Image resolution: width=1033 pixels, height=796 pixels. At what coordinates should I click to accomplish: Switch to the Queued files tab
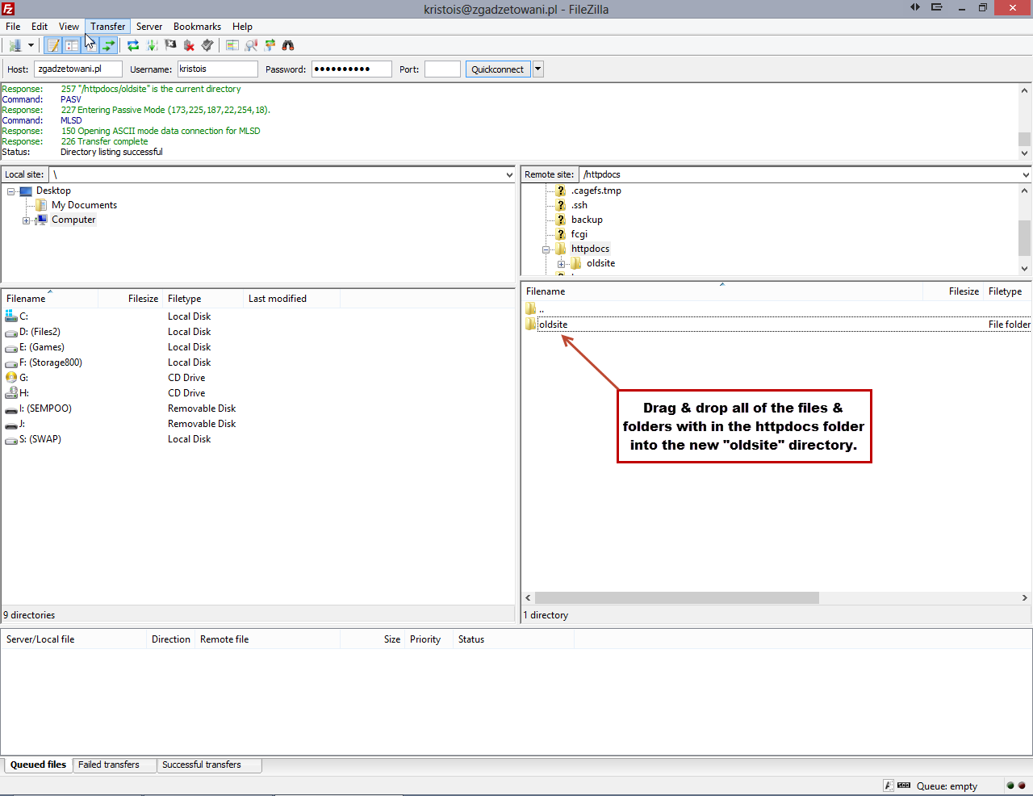(38, 765)
